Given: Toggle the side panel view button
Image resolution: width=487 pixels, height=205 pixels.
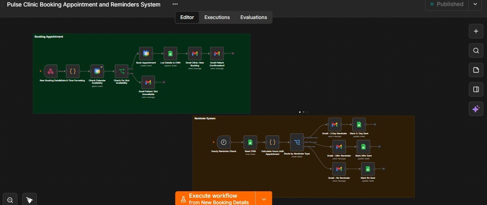Looking at the screenshot, I should (x=476, y=89).
